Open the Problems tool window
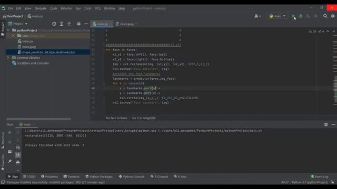Image resolution: width=337 pixels, height=189 pixels. click(49, 176)
